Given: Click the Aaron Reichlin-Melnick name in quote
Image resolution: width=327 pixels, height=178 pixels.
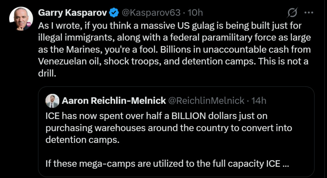Looking at the screenshot, I should coord(114,100).
